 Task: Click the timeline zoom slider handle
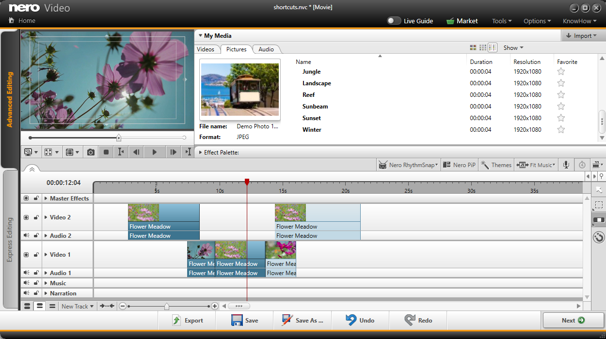pyautogui.click(x=167, y=306)
